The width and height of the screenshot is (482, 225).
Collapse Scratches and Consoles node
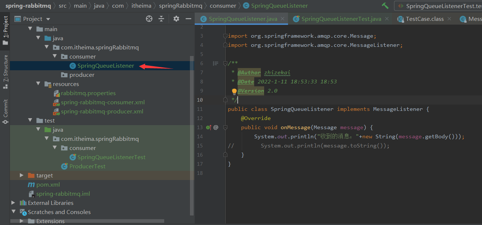coord(14,212)
